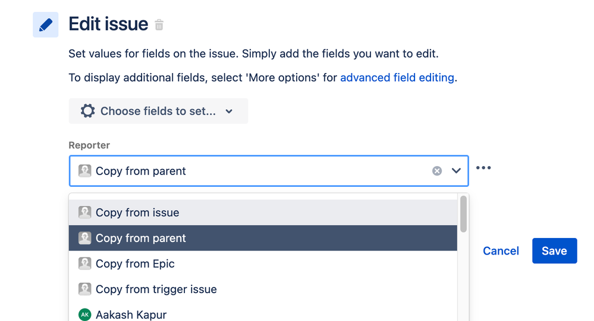Image resolution: width=594 pixels, height=321 pixels.
Task: Click Aakash Kapur's green AK avatar
Action: point(85,314)
